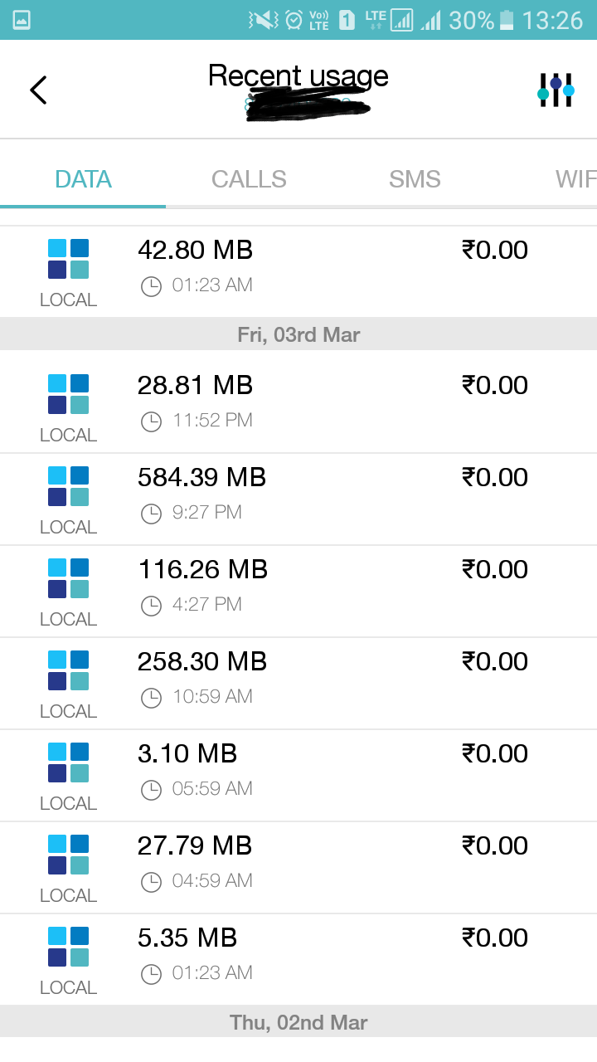Select the DATA tab
Viewport: 597px width, 1062px height.
[x=83, y=179]
